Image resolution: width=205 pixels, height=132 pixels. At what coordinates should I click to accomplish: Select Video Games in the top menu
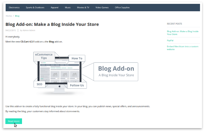102,7
